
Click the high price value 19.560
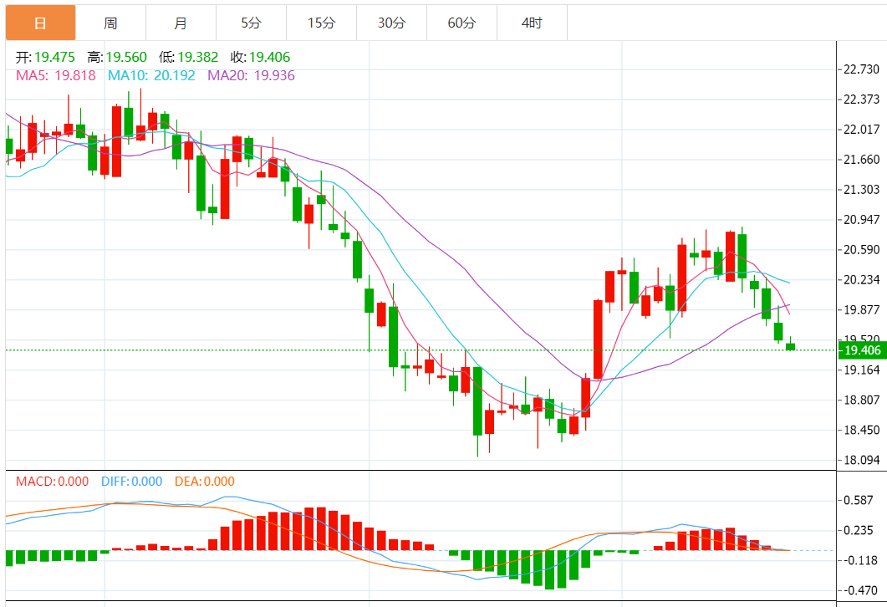pos(126,57)
